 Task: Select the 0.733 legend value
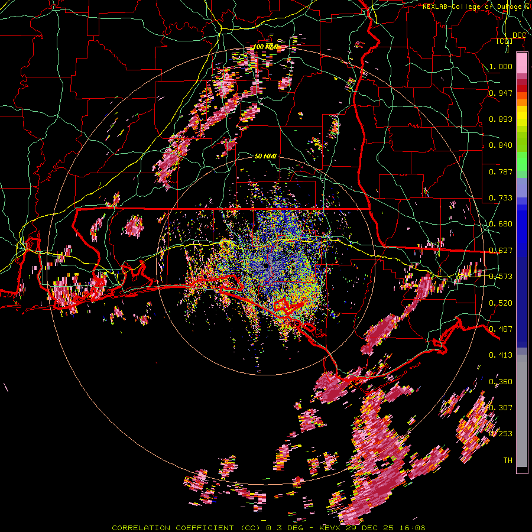pos(501,198)
